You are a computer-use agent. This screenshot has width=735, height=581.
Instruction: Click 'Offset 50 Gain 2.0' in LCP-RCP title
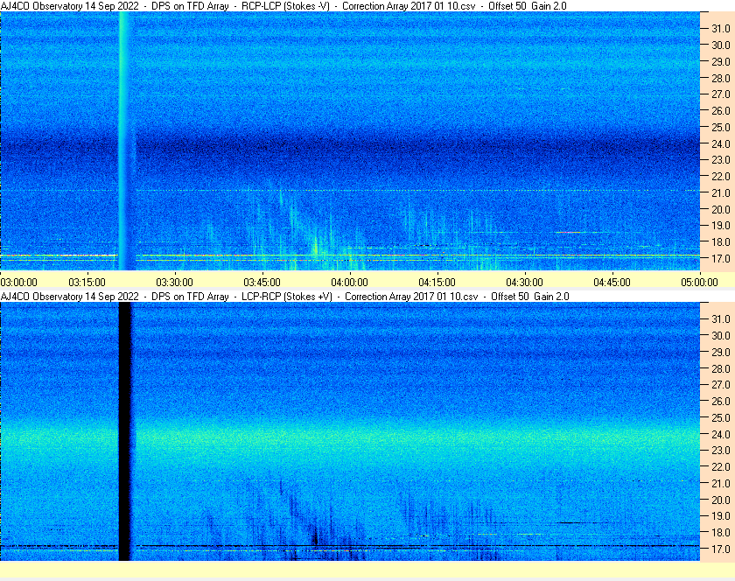click(x=530, y=297)
